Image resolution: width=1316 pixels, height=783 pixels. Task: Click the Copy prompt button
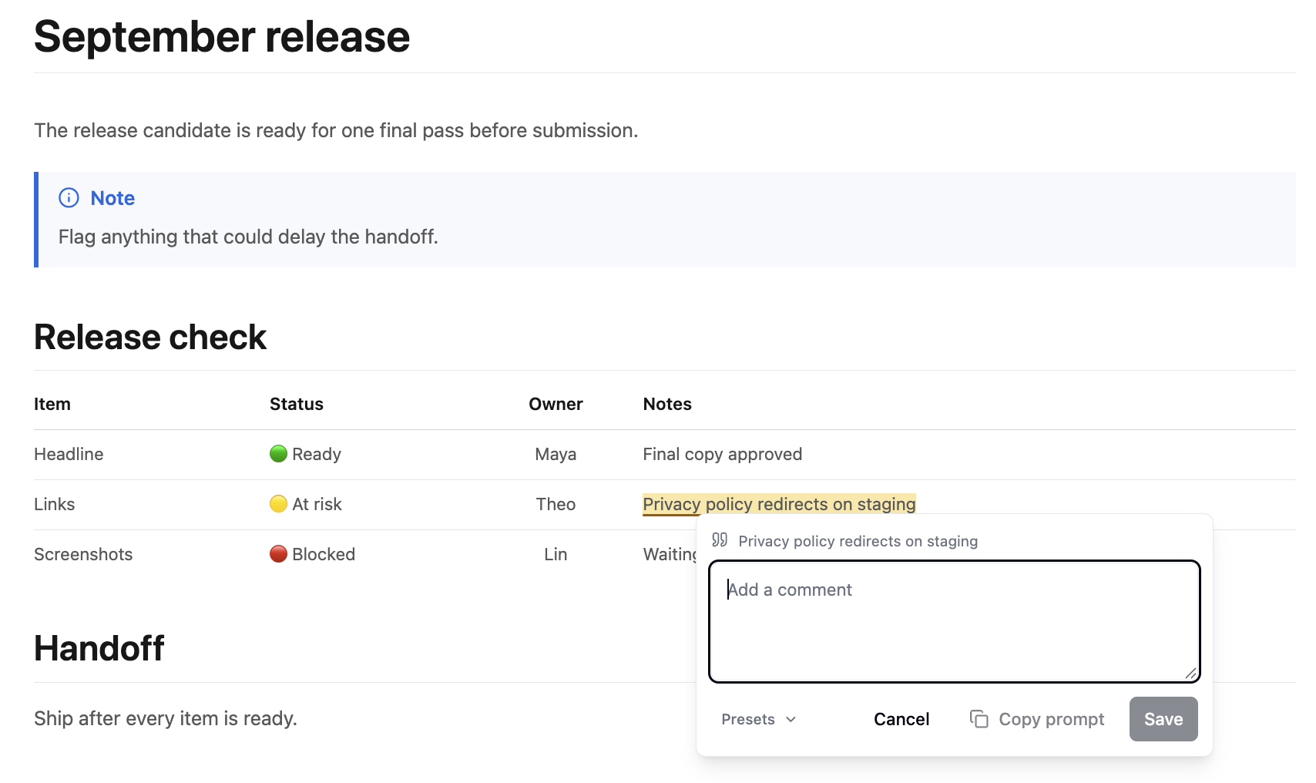1037,719
